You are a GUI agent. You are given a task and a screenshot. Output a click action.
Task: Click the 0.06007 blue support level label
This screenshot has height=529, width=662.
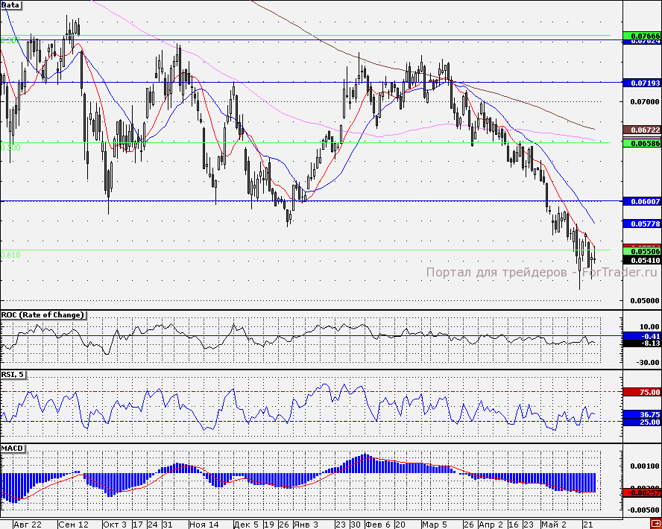pyautogui.click(x=642, y=202)
